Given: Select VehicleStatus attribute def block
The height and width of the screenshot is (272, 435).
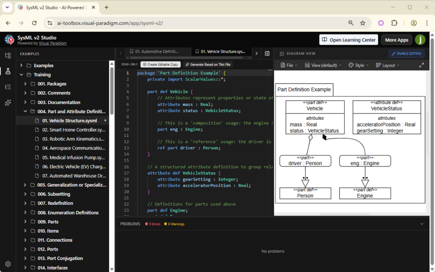Looking at the screenshot, I should [x=387, y=117].
